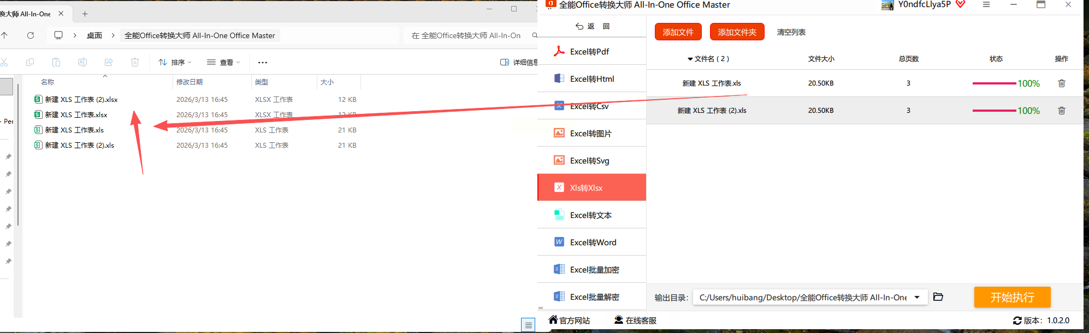Expand the chevron after 桌面 in the breadcrumb
The width and height of the screenshot is (1089, 333).
click(x=113, y=35)
